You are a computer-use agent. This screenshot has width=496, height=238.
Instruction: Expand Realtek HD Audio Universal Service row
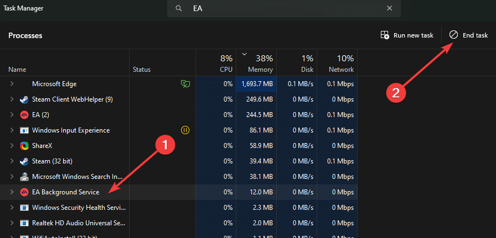coord(12,223)
